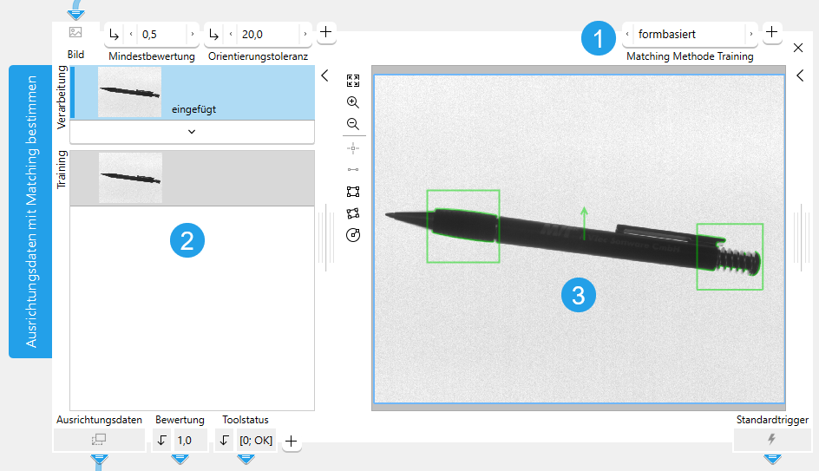Click the Ausrichtungsdaten output icon

(x=99, y=440)
